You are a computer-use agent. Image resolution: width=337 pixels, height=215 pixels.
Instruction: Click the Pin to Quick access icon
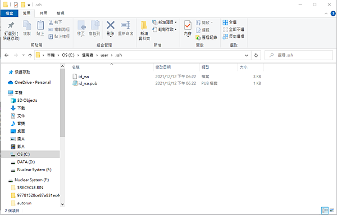(x=11, y=25)
